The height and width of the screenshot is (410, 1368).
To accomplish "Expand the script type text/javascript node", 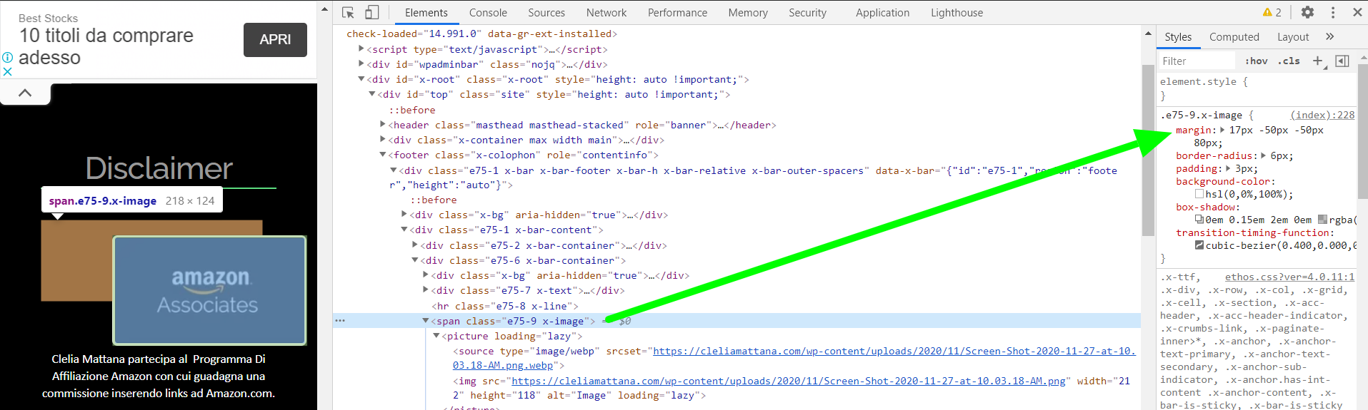I will pos(361,49).
